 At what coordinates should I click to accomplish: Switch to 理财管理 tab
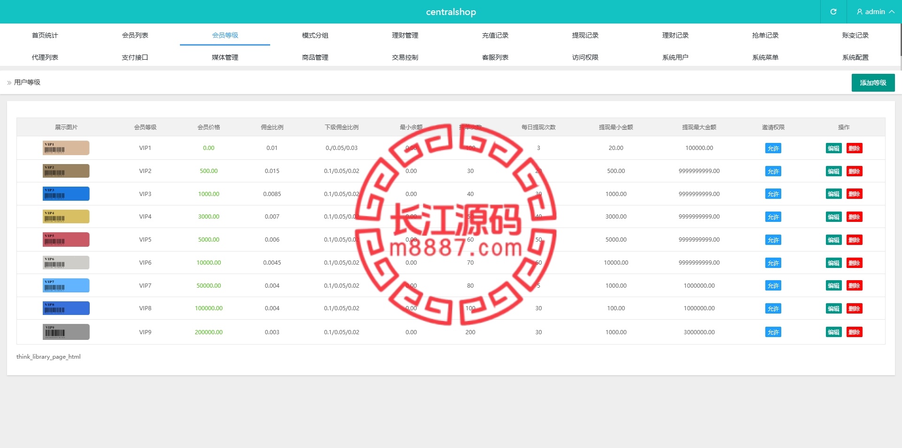pos(405,35)
